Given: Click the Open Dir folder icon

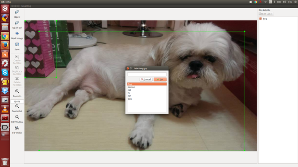Looking at the screenshot, I should point(17,23).
